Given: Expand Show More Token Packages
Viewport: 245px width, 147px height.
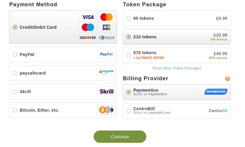Looking at the screenshot, I should click(176, 68).
